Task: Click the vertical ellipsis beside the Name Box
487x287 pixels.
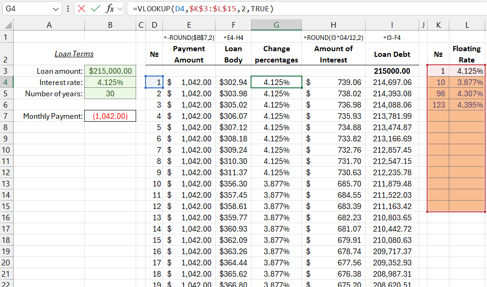Action: click(x=68, y=8)
